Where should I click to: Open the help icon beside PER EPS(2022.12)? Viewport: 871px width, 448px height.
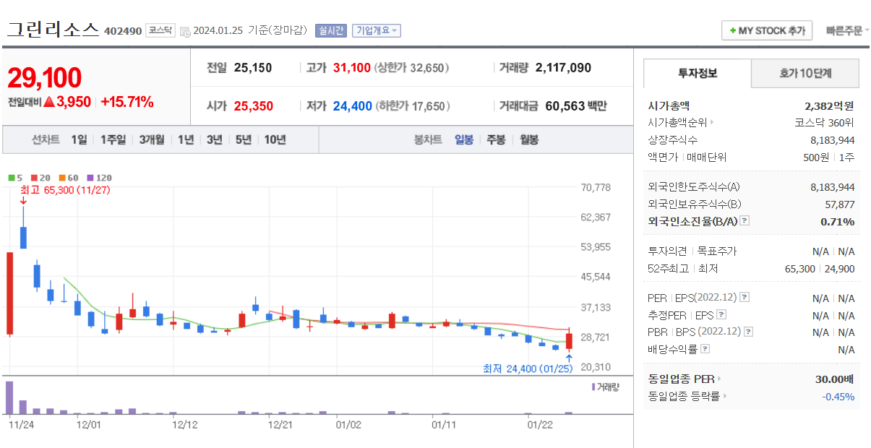pos(745,298)
